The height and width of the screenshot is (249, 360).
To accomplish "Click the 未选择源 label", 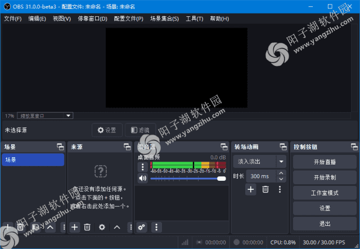I will point(16,130).
